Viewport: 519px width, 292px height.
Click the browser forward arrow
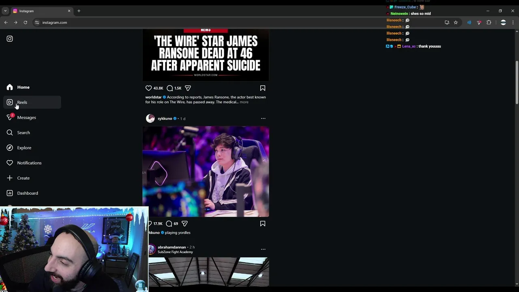coord(15,22)
